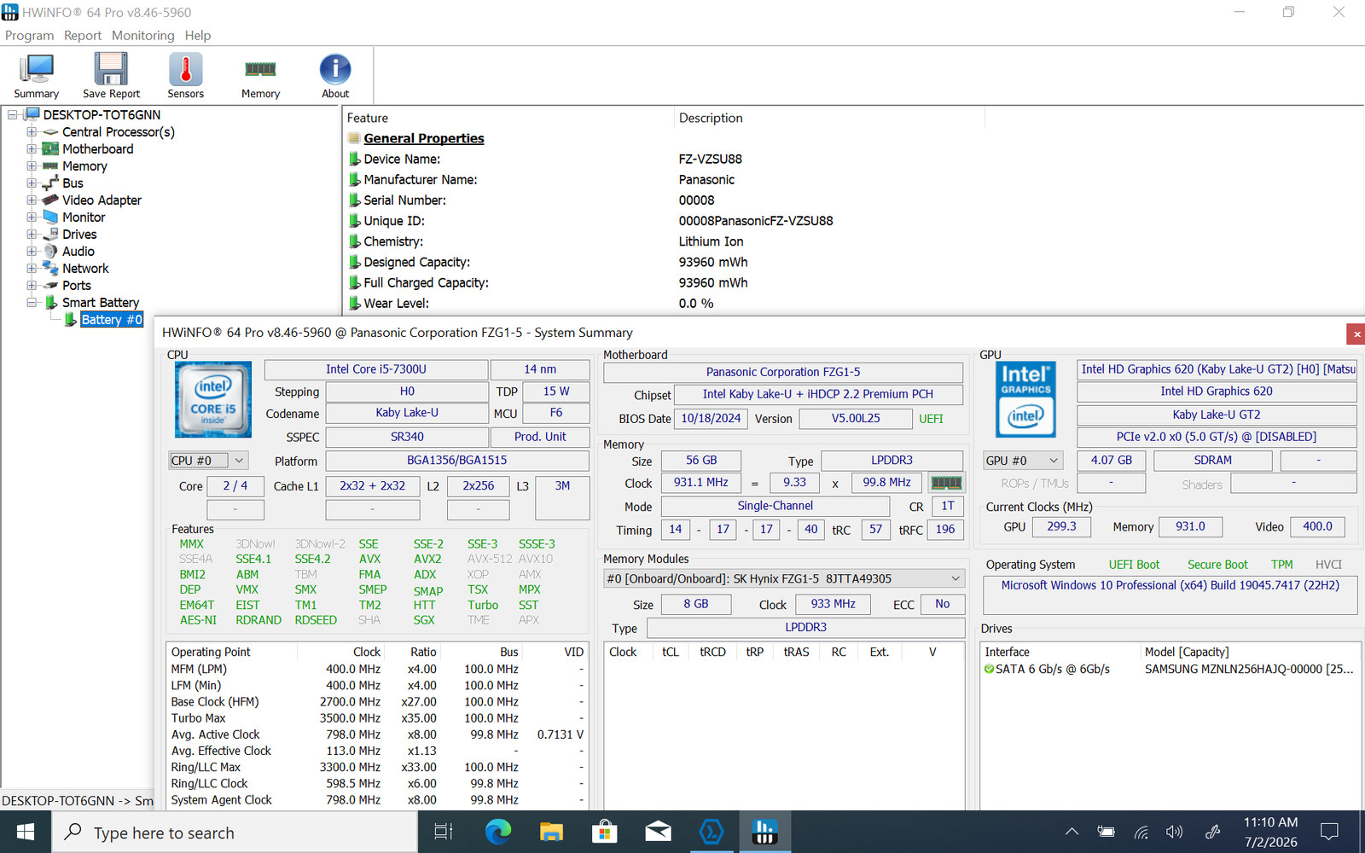The image size is (1365, 853).
Task: Click the Intel Core i5 logo
Action: (213, 400)
